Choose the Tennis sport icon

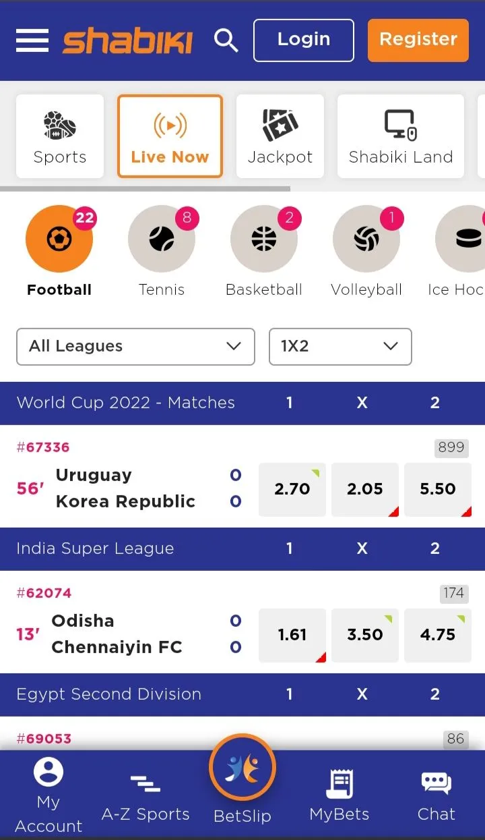tap(162, 240)
